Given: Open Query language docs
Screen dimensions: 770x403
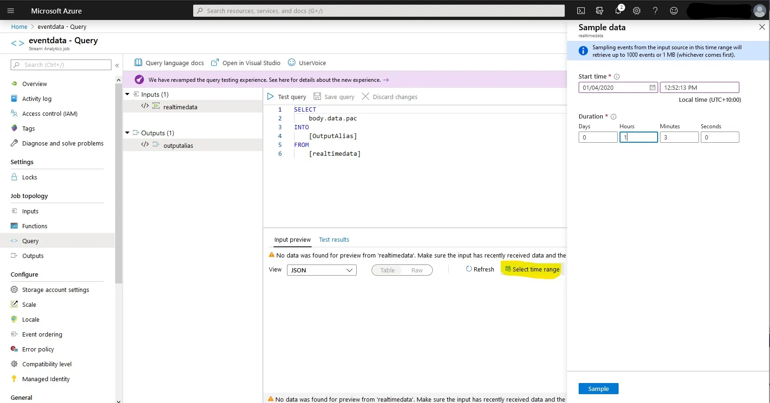Looking at the screenshot, I should 170,63.
